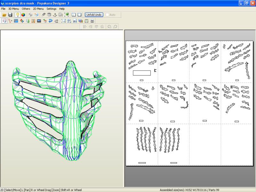Viewport: 256px width, 192px height.
Task: Click the dashed selection frame icon
Action: pyautogui.click(x=63, y=21)
